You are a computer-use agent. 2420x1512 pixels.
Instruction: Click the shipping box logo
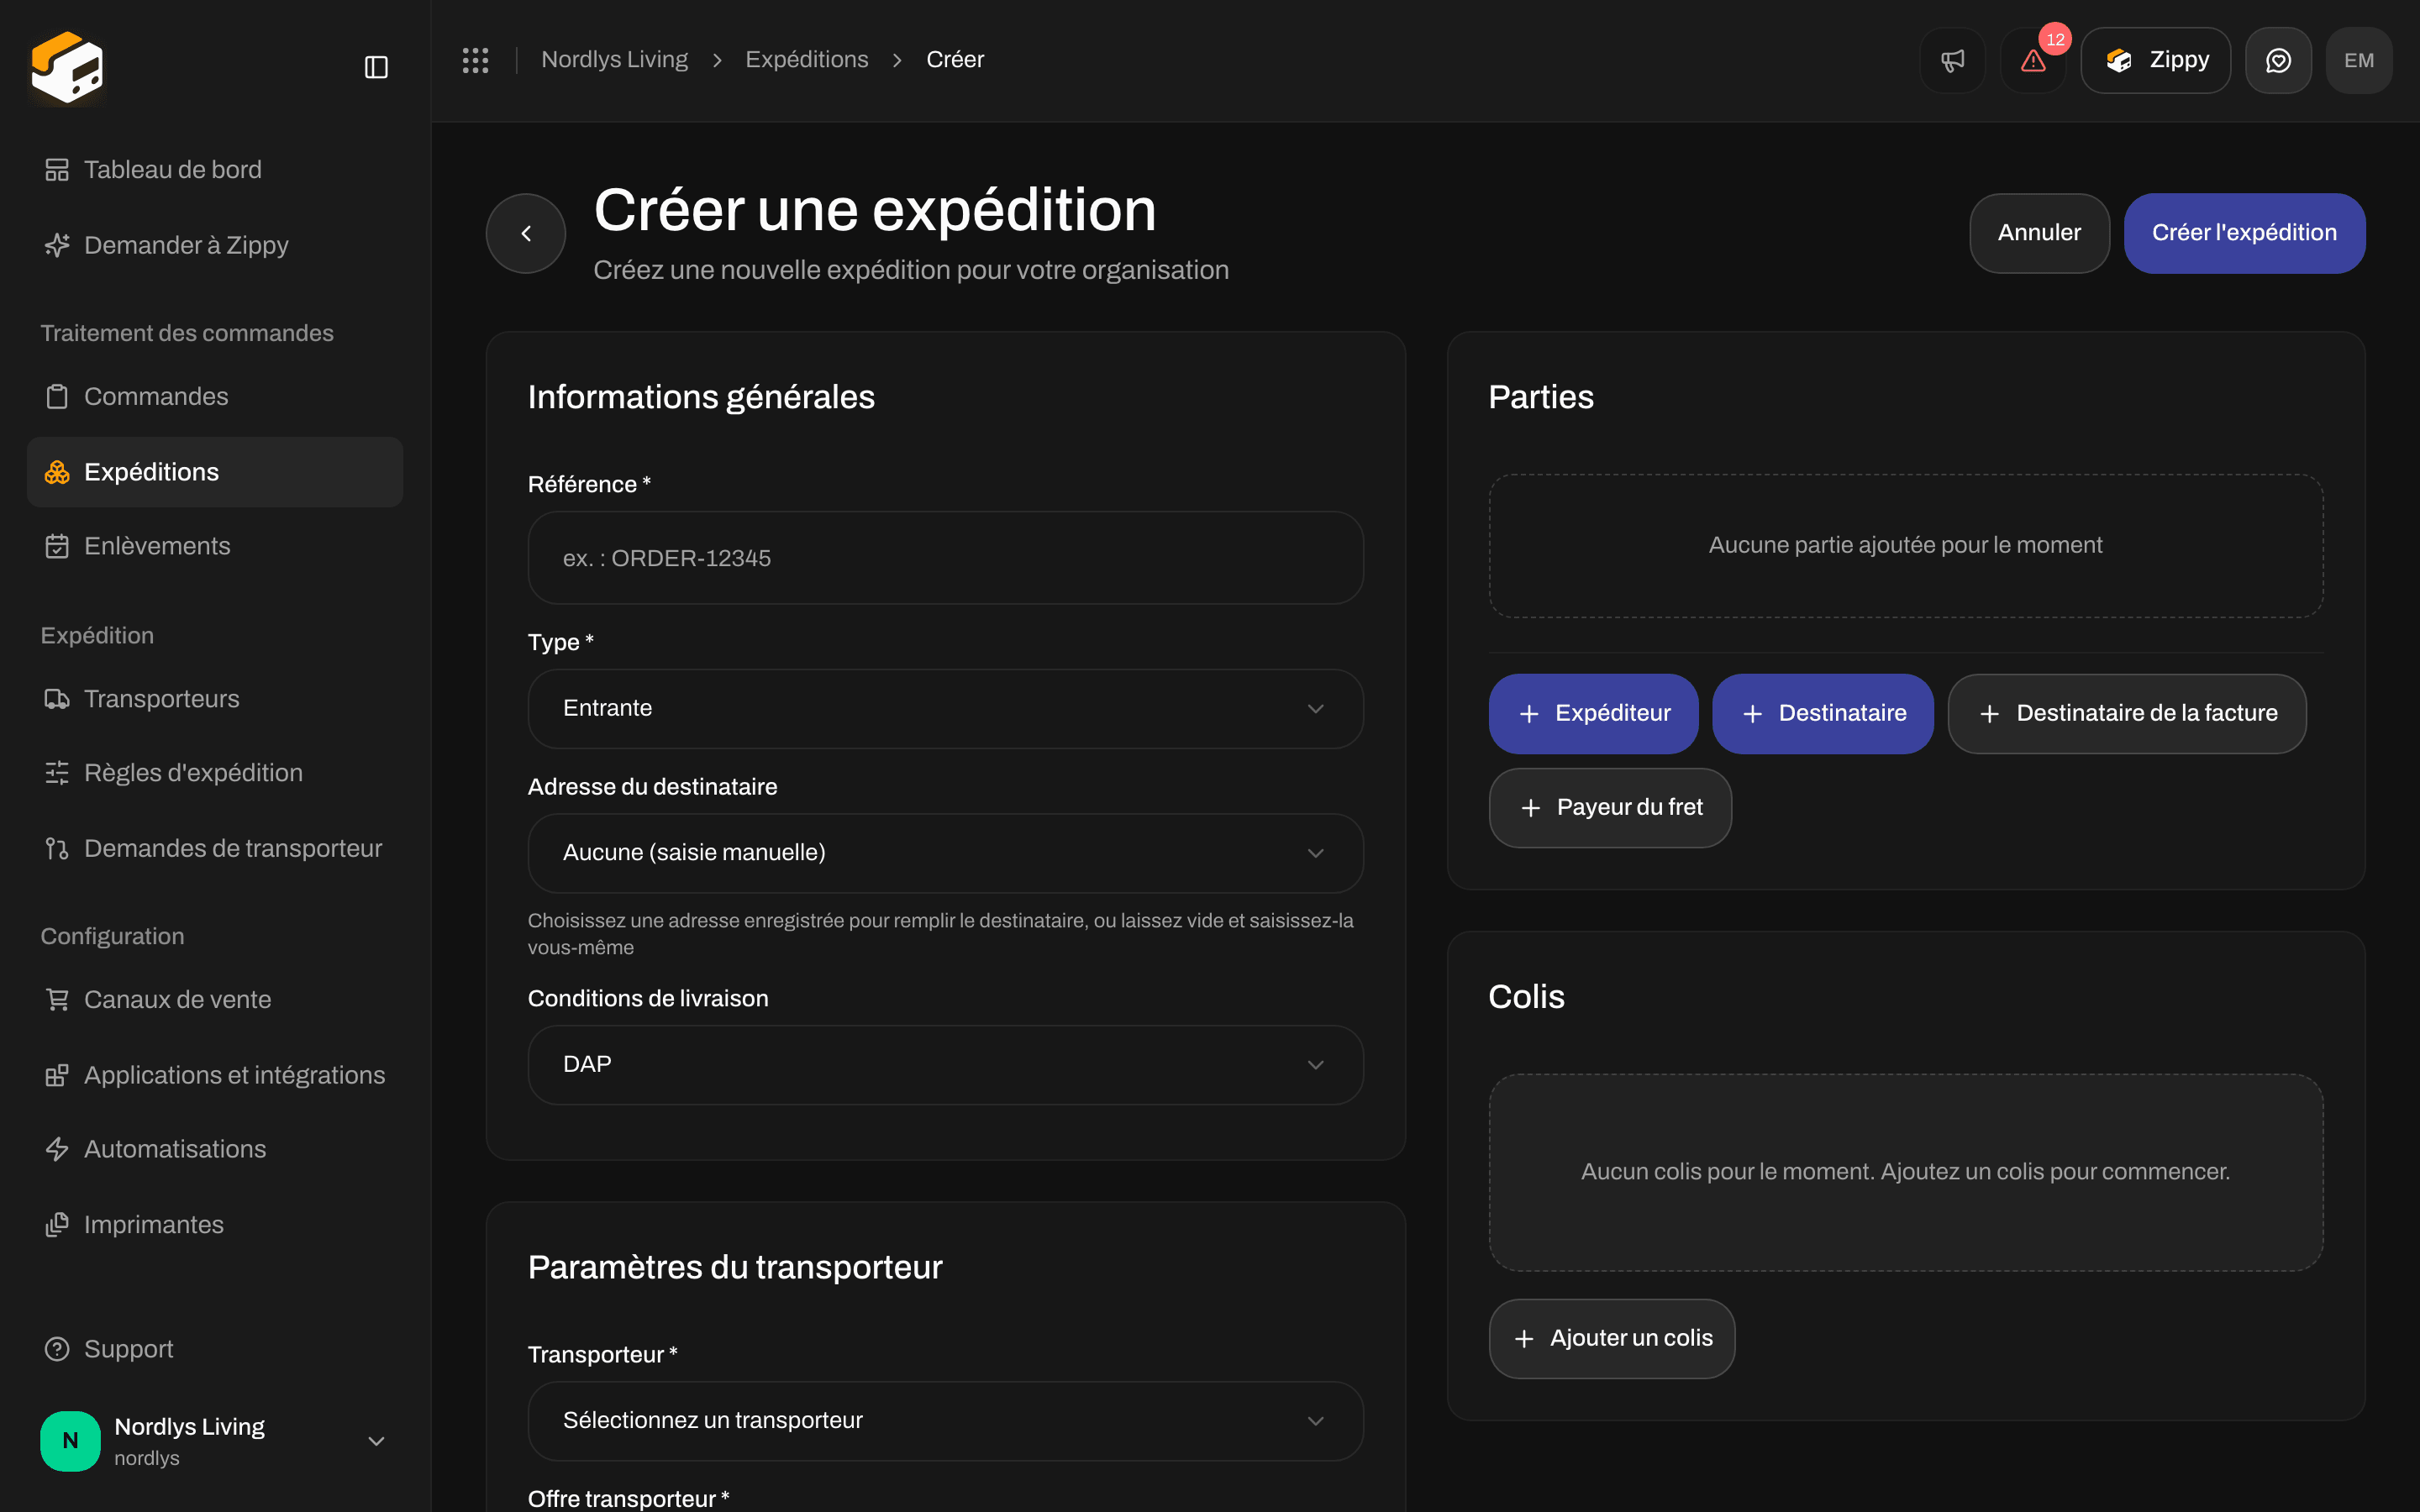pyautogui.click(x=67, y=67)
